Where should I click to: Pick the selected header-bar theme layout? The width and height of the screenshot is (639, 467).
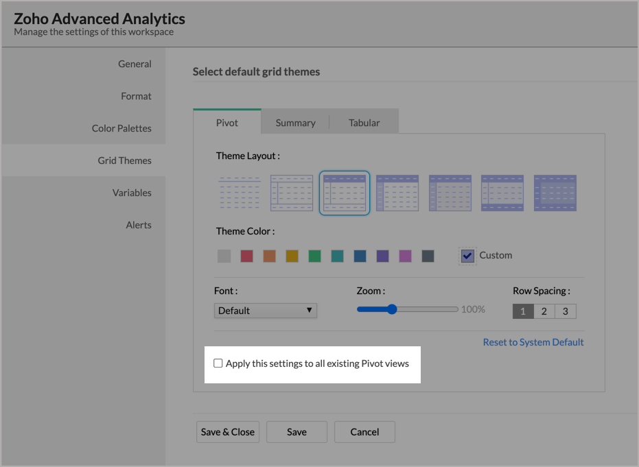(x=345, y=193)
